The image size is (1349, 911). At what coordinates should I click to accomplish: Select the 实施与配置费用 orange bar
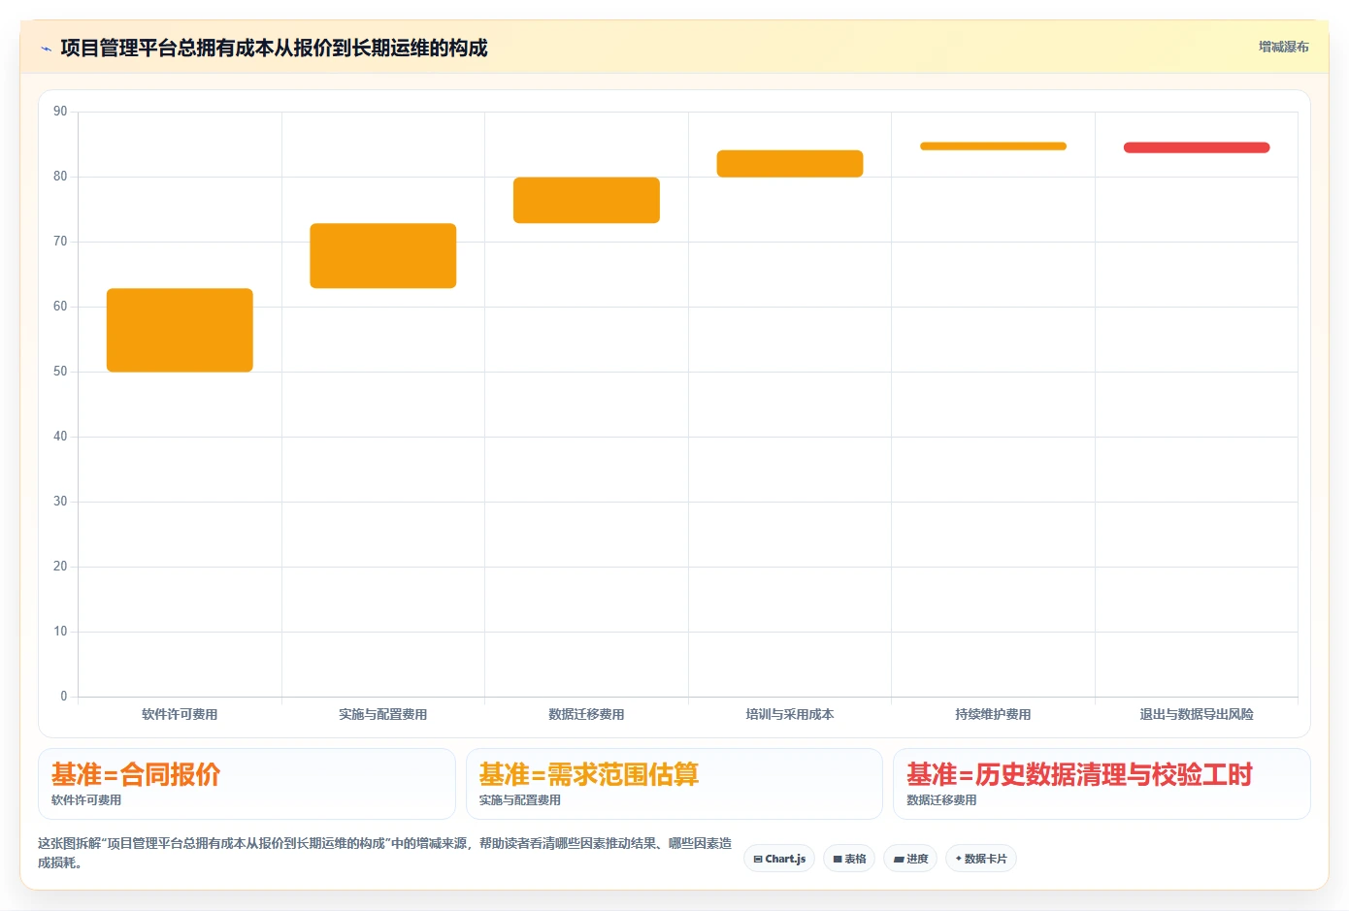click(383, 256)
